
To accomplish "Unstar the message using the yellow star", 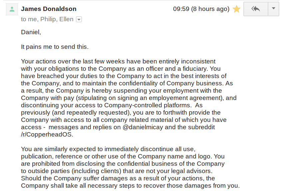I will tap(236, 9).
